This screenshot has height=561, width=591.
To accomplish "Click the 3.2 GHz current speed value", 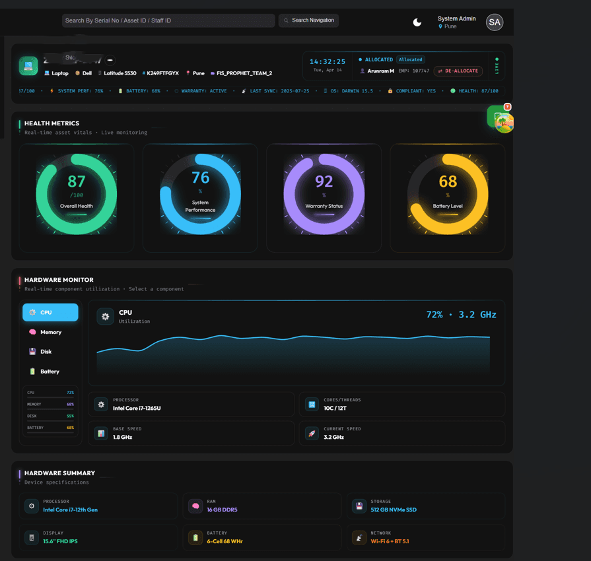I will (334, 437).
